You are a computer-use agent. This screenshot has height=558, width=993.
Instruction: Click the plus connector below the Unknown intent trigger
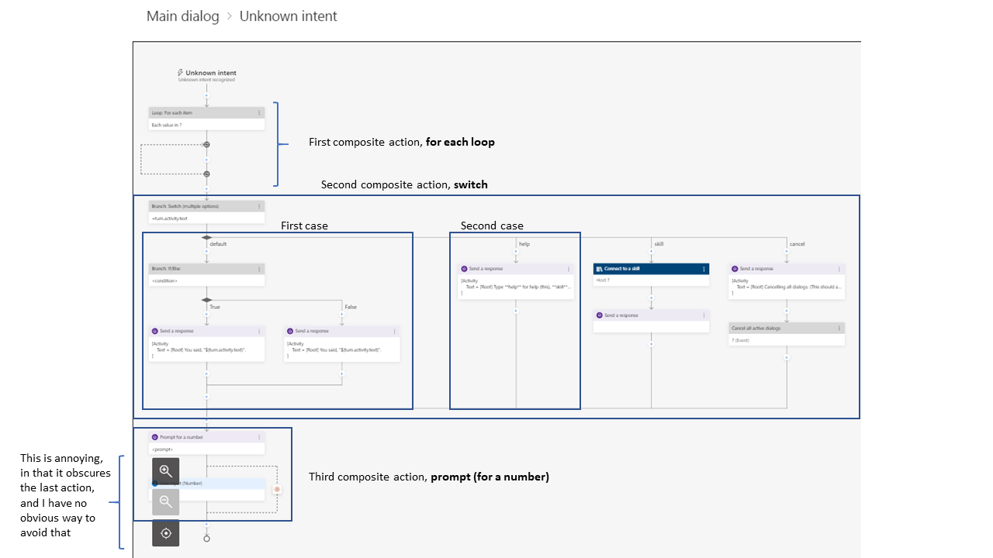(206, 95)
